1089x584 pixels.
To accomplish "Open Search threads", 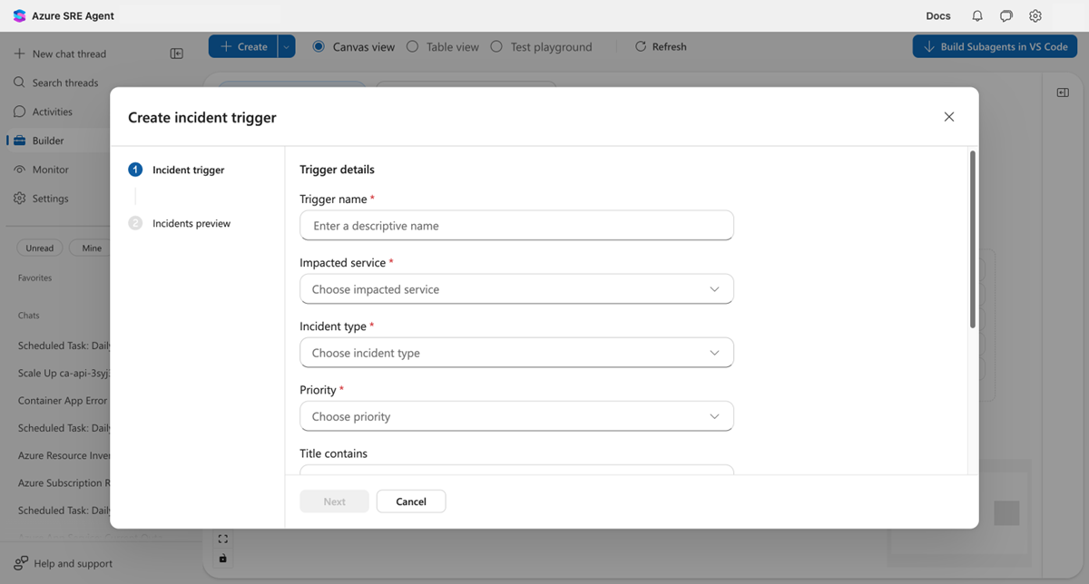I will pyautogui.click(x=63, y=82).
